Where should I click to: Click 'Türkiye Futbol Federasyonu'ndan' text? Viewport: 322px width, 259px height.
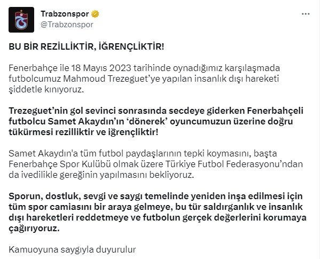[x=234, y=164]
